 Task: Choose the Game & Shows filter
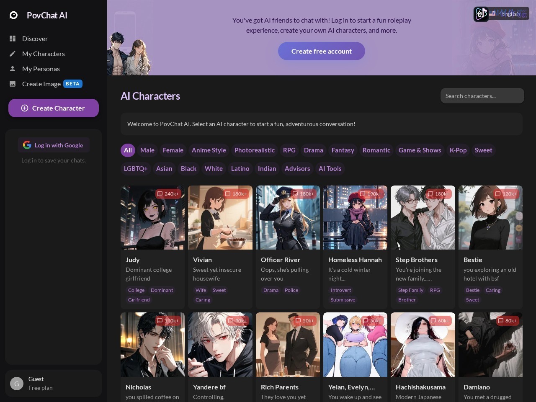click(420, 150)
